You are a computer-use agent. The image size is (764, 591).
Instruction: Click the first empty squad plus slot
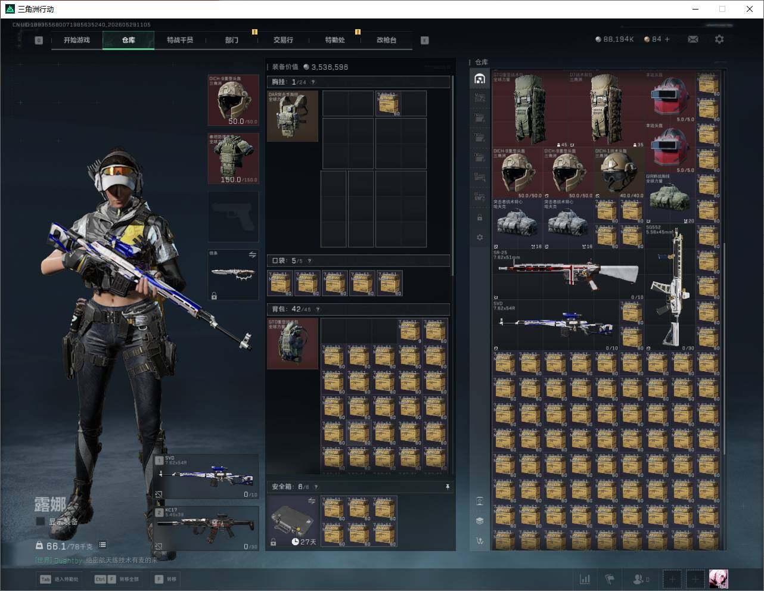[x=672, y=578]
